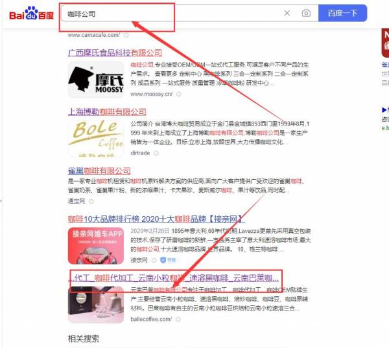Clear the search box with X icon
The height and width of the screenshot is (348, 389).
287,13
